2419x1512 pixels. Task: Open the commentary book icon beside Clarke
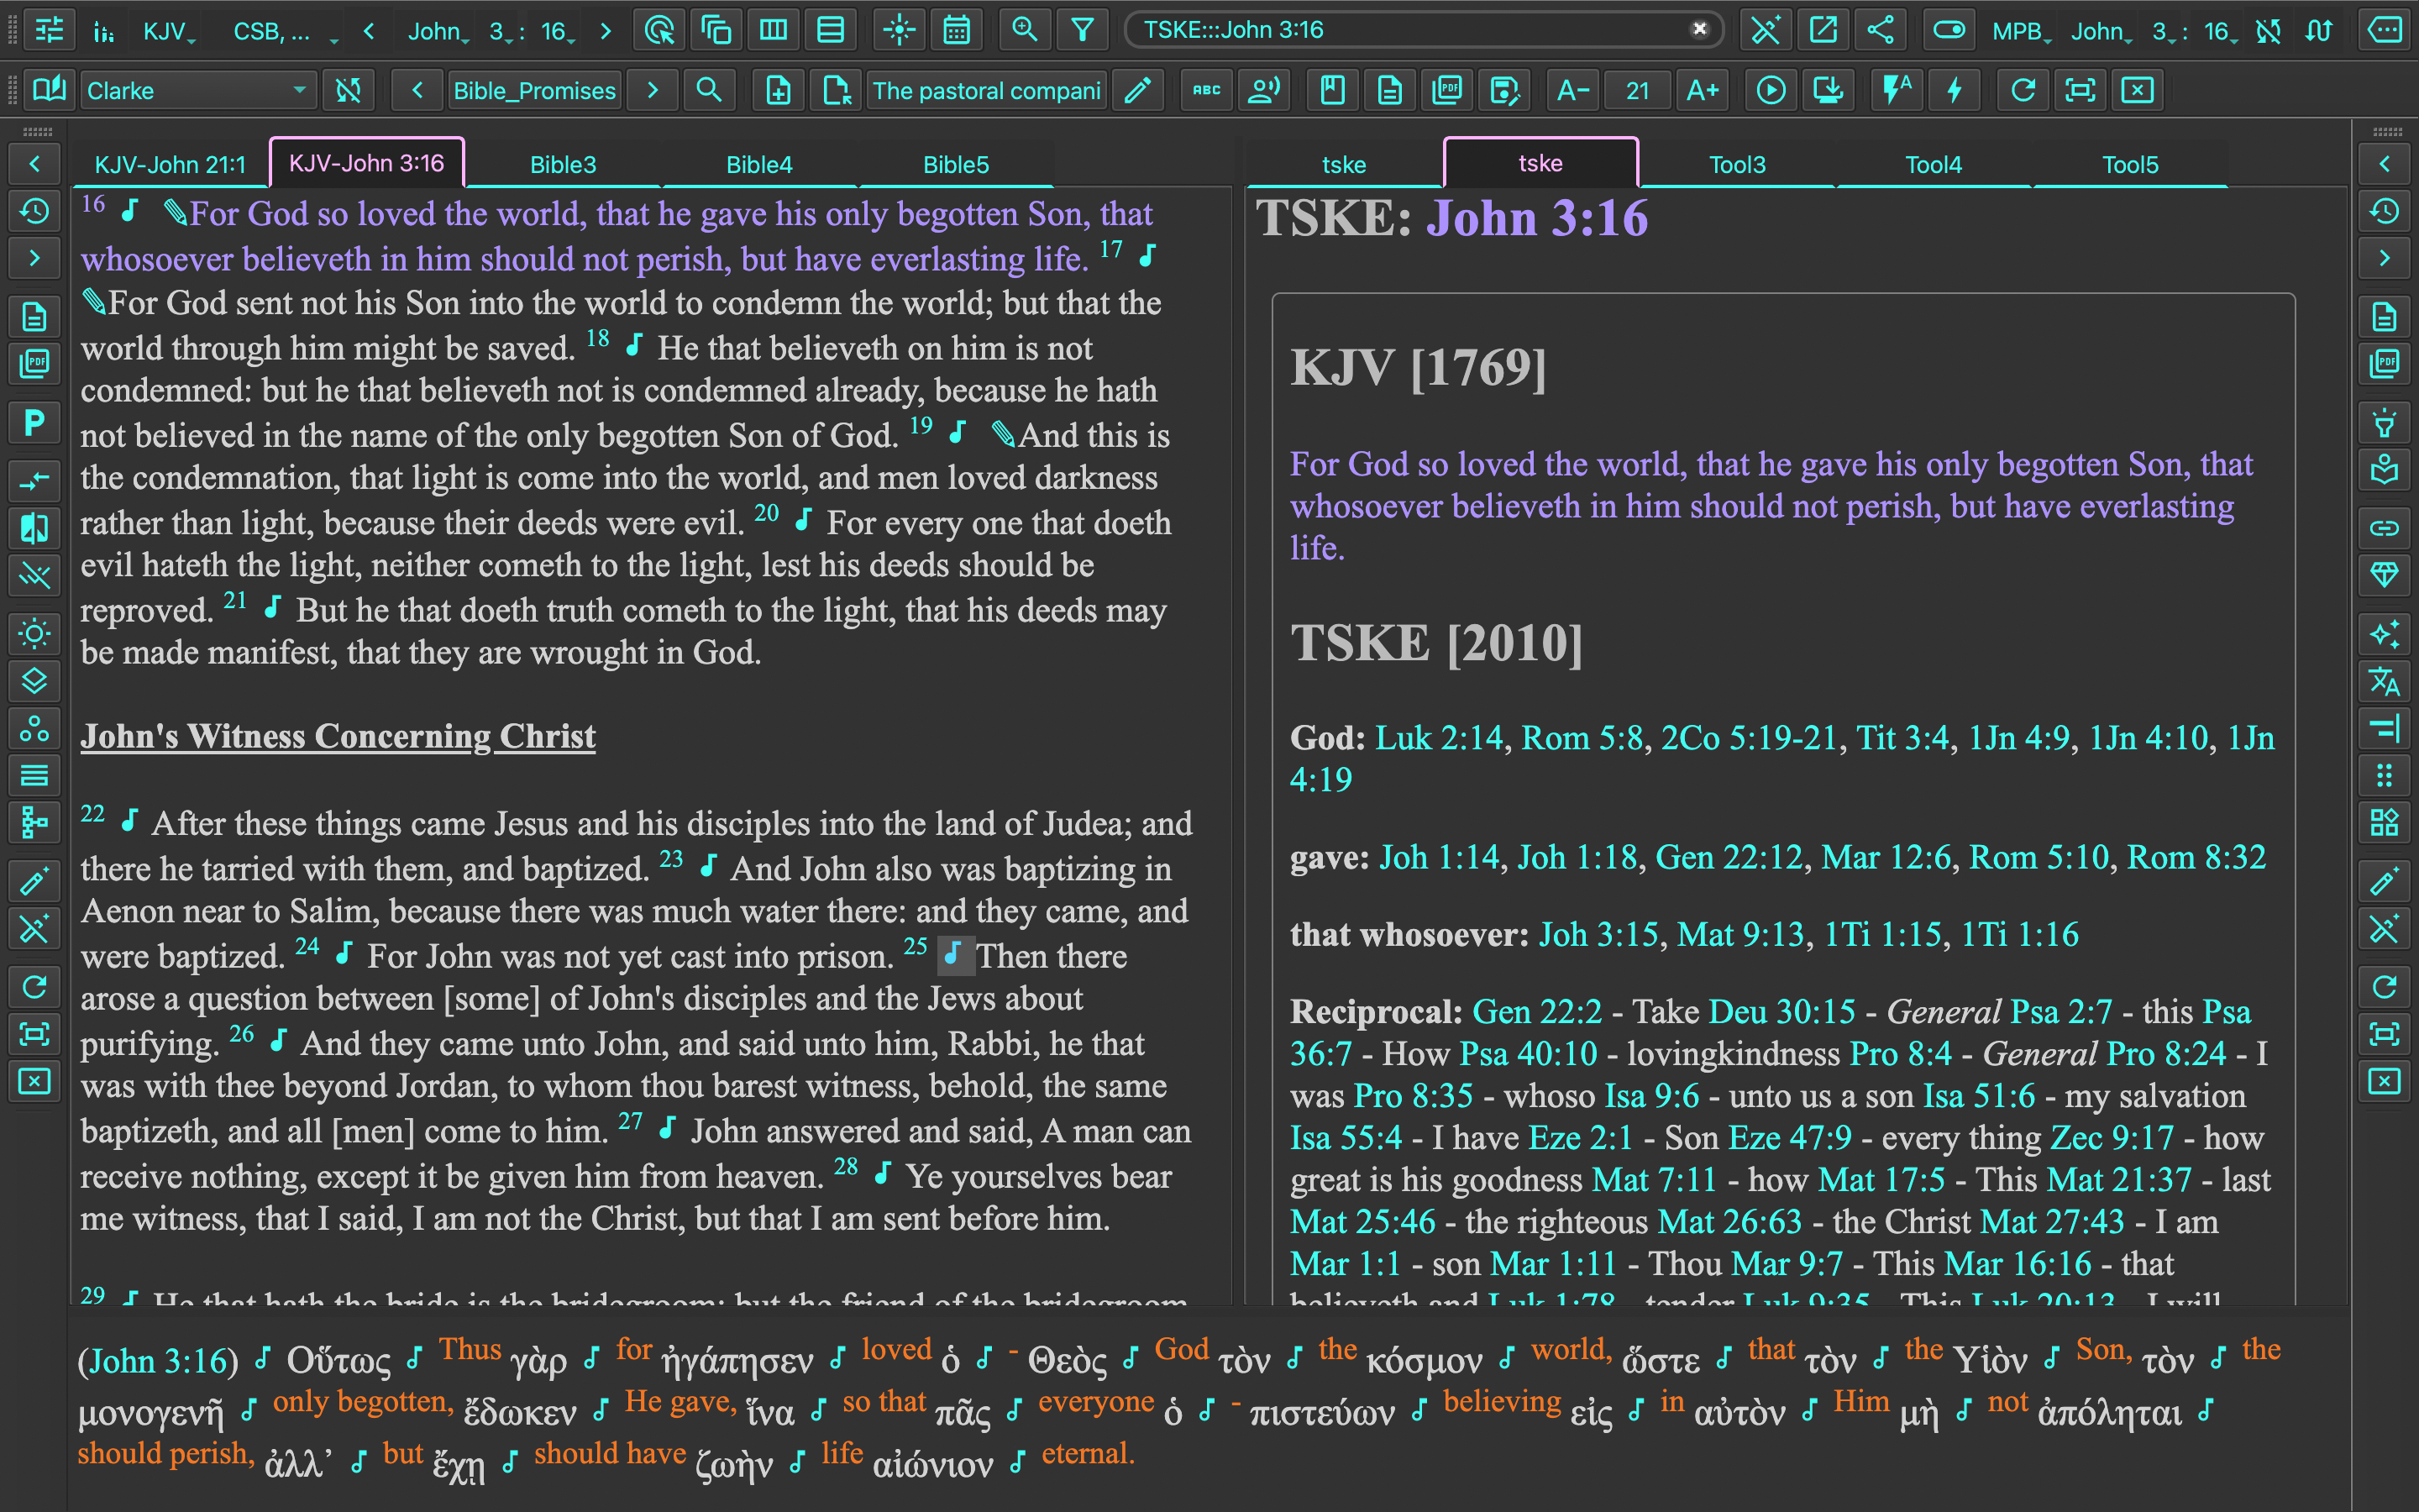[x=49, y=90]
